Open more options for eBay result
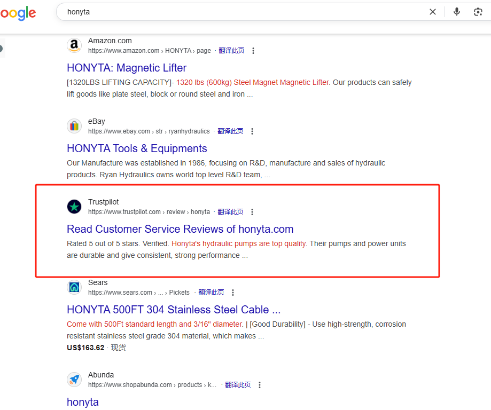 pyautogui.click(x=252, y=131)
